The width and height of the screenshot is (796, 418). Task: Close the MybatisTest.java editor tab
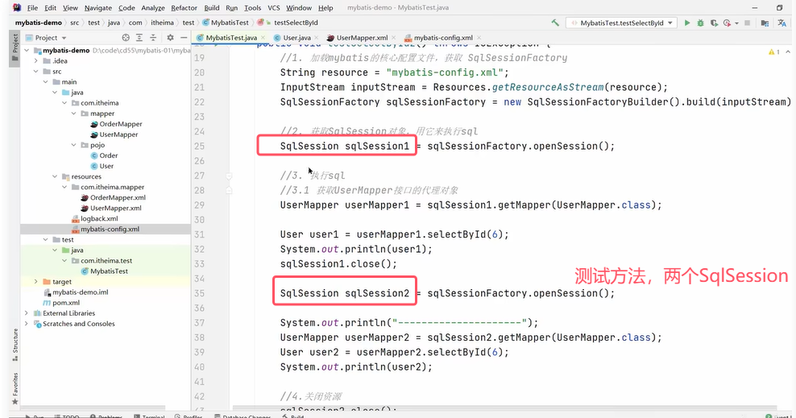[x=263, y=38]
